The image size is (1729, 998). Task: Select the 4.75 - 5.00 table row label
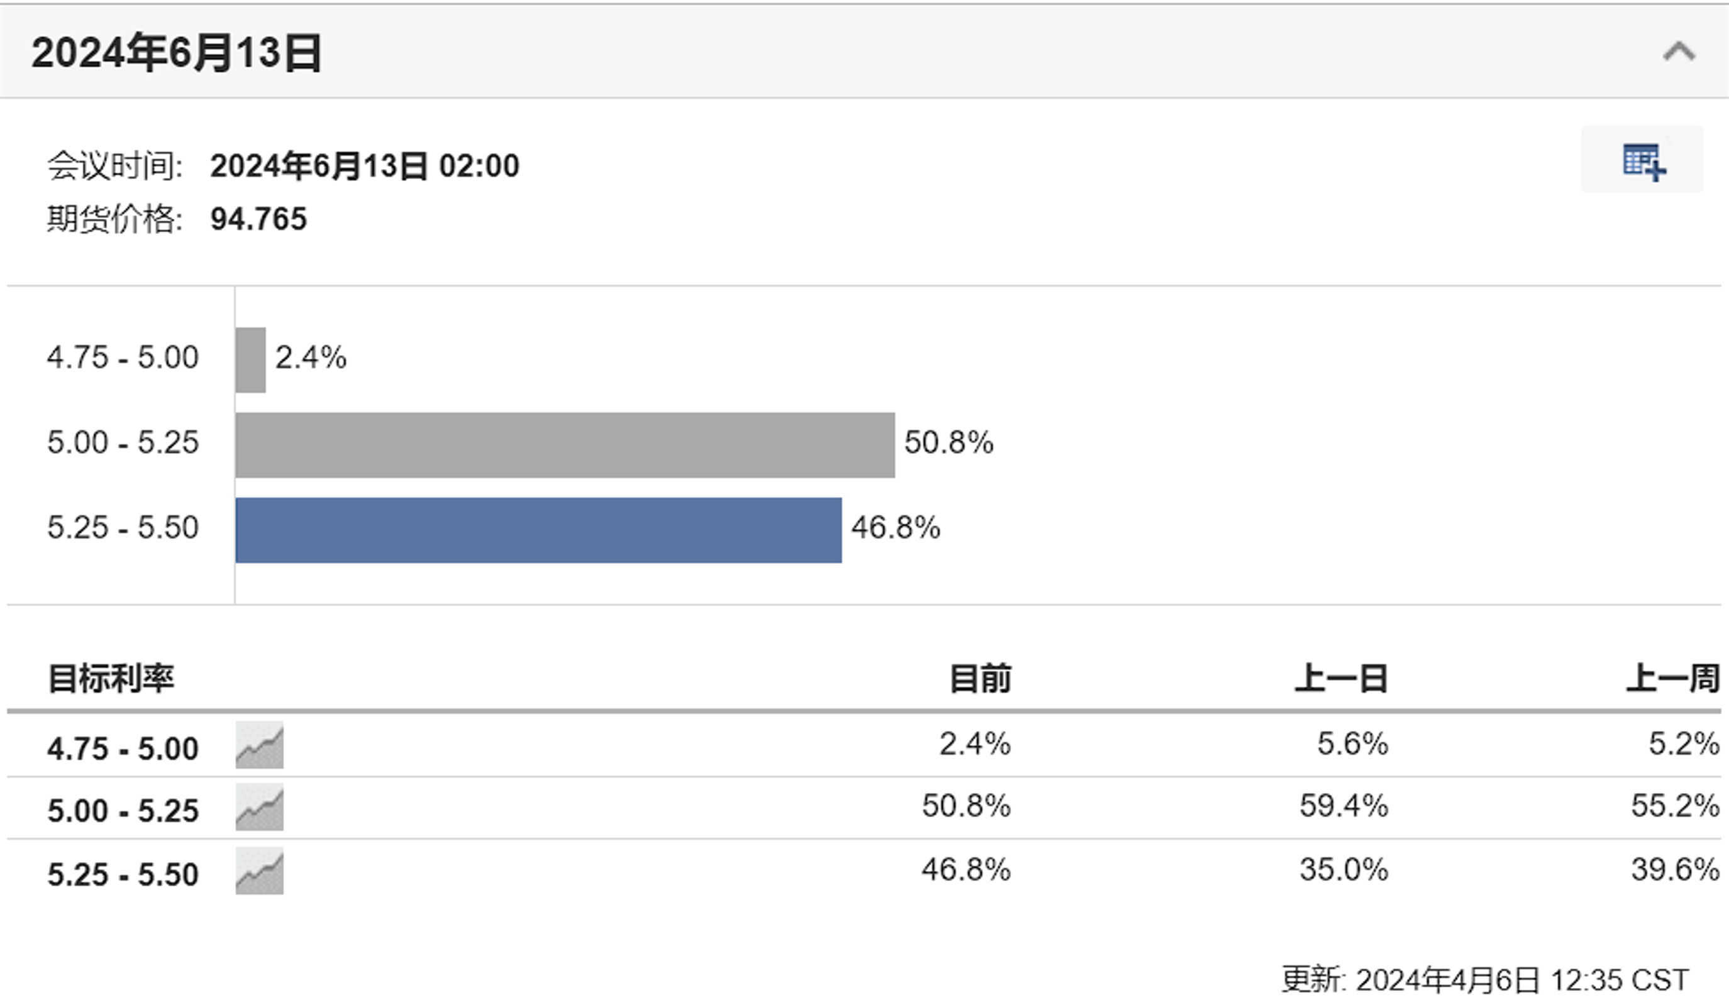(x=123, y=748)
